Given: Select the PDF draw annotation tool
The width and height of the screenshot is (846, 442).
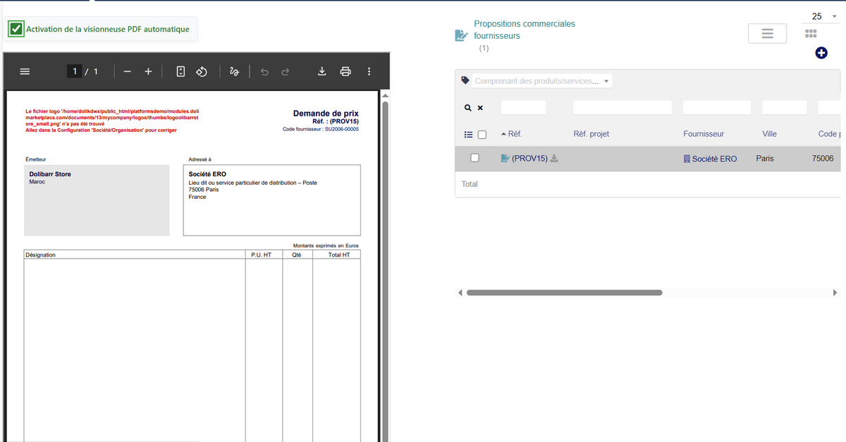Looking at the screenshot, I should pos(235,71).
